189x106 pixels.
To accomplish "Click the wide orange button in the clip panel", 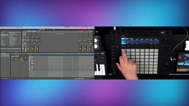I will click(15, 56).
